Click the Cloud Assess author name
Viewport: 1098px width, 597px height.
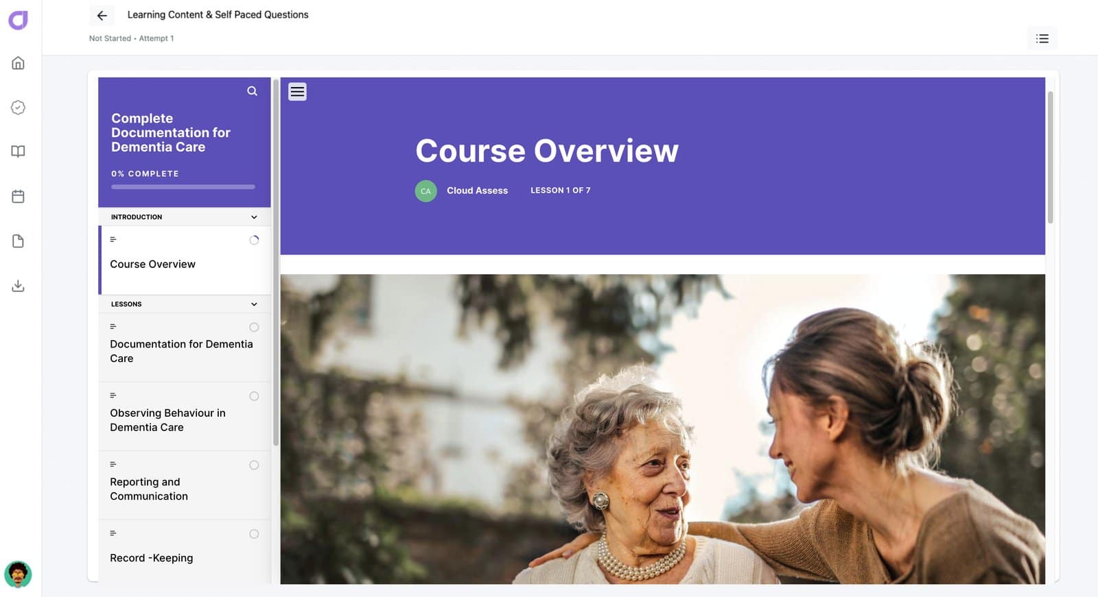pos(477,191)
